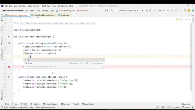Click the makeGood breadcrumb
This screenshot has width=195, height=110.
click(x=83, y=11)
